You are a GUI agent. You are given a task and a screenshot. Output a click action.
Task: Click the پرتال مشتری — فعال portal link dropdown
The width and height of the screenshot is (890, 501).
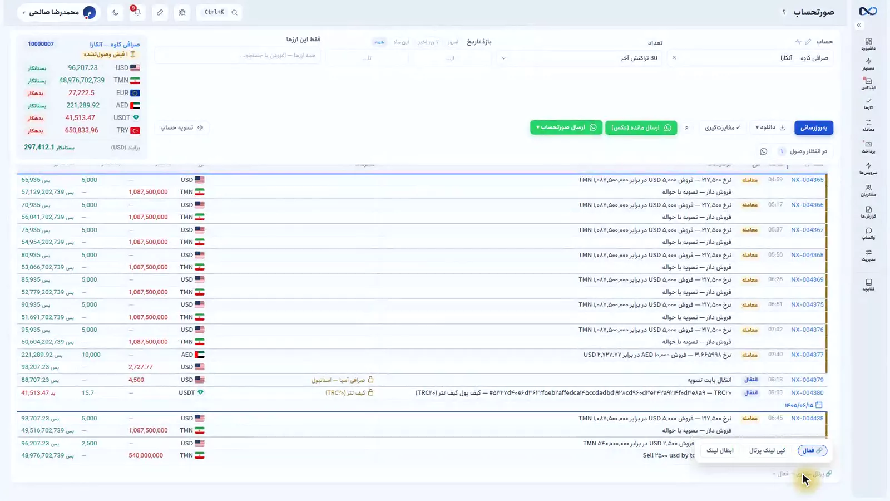(x=802, y=474)
